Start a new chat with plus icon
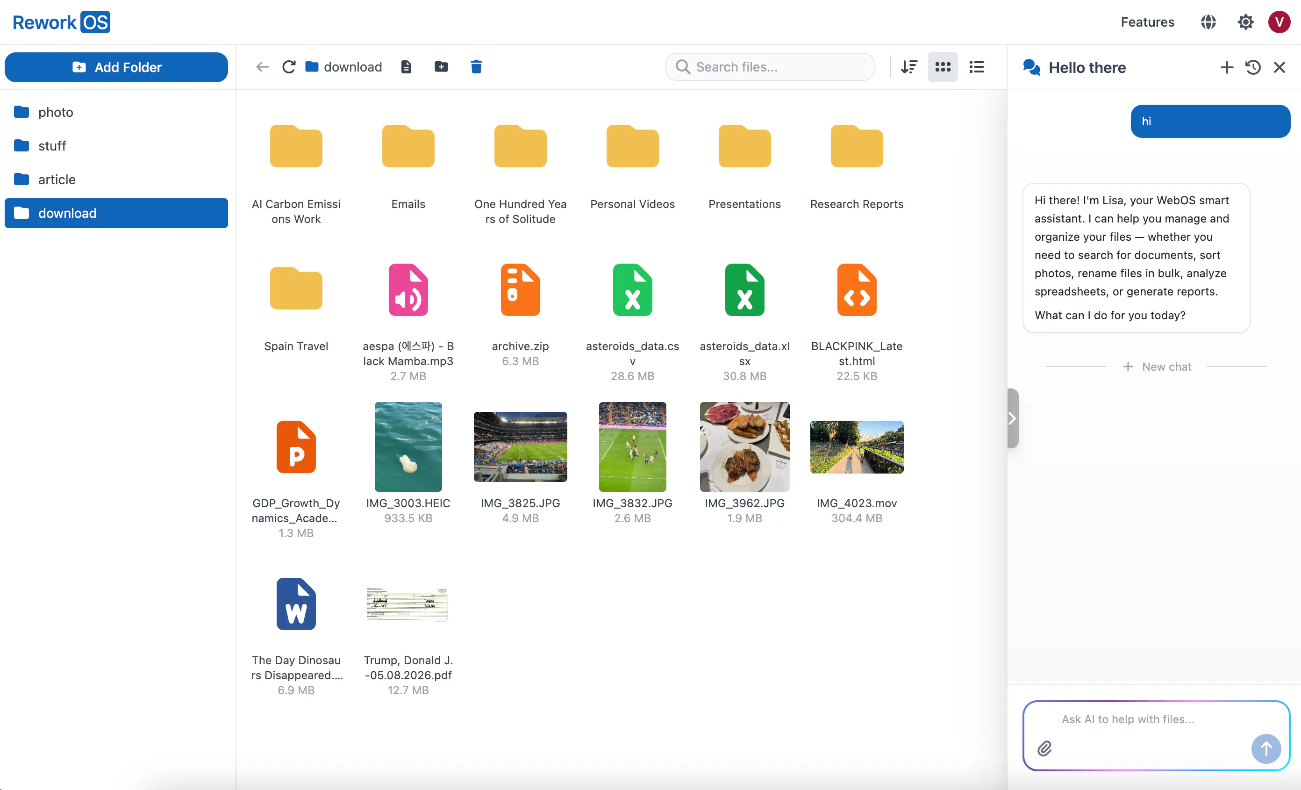This screenshot has height=790, width=1301. pos(1227,68)
